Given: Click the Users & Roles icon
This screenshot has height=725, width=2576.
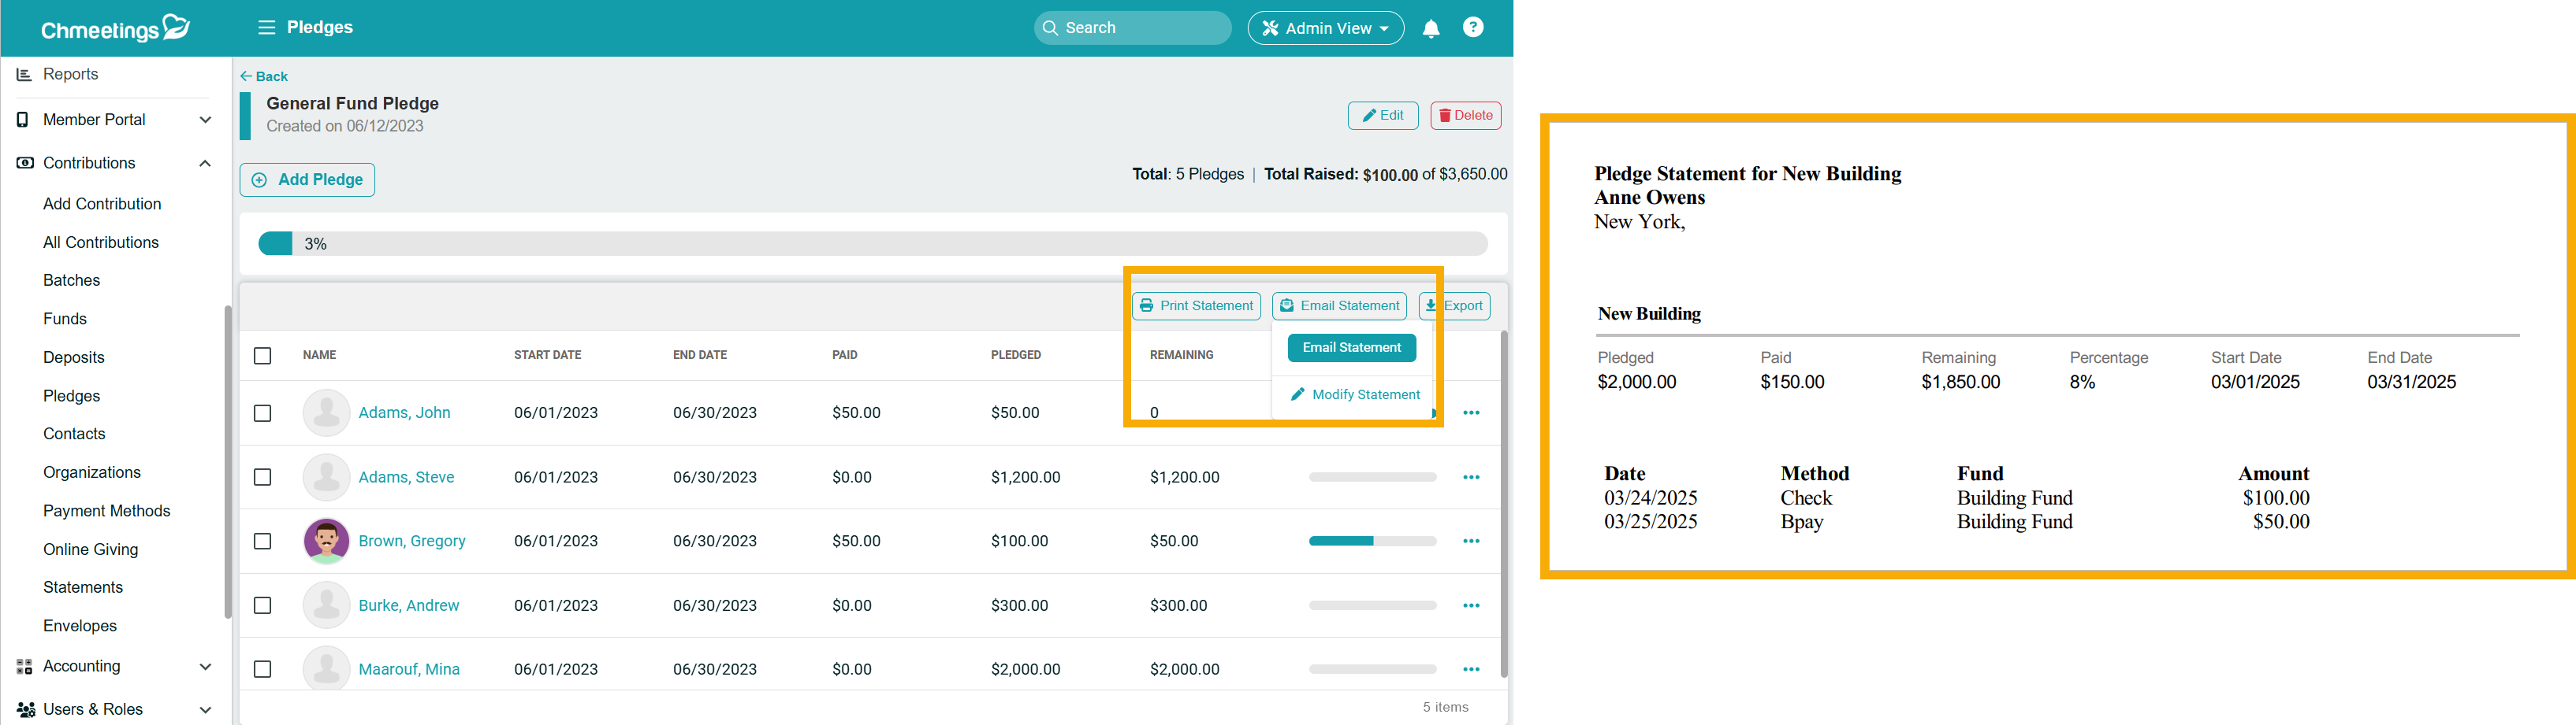Looking at the screenshot, I should (26, 709).
